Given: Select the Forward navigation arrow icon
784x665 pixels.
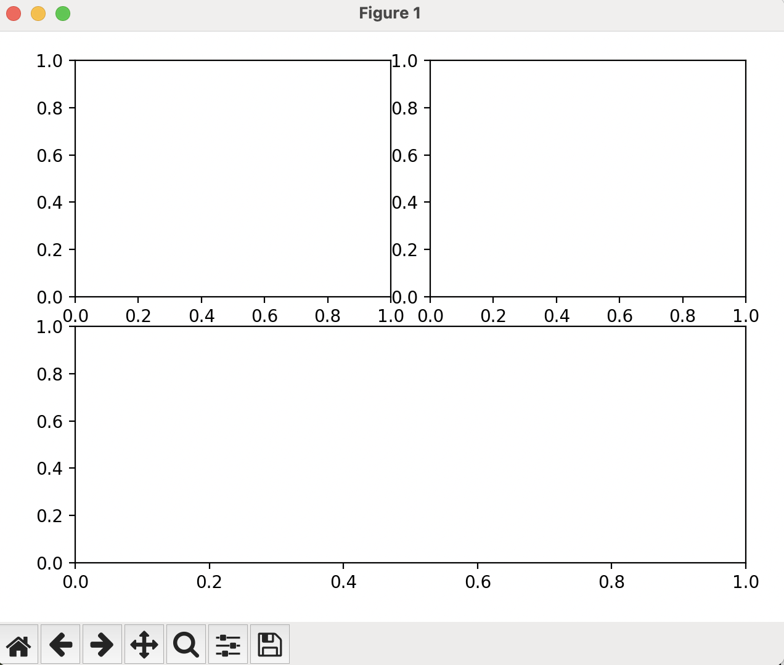Looking at the screenshot, I should point(102,644).
